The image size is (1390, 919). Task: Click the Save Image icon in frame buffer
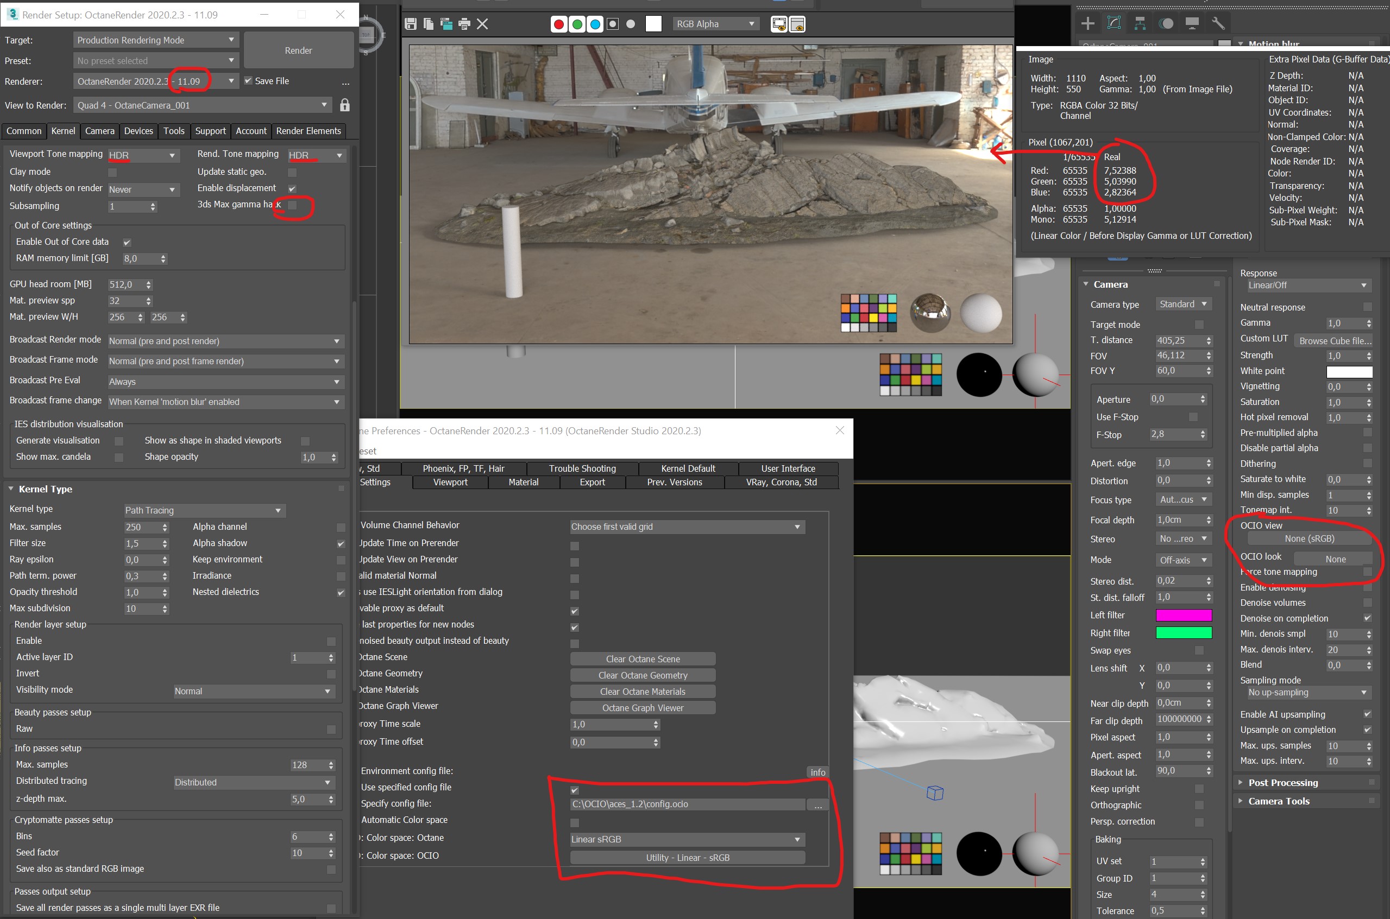click(411, 24)
